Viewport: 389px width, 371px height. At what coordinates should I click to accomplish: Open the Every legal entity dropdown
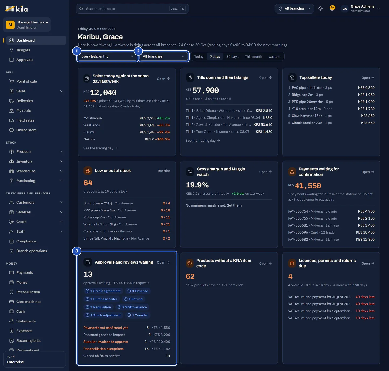[107, 56]
